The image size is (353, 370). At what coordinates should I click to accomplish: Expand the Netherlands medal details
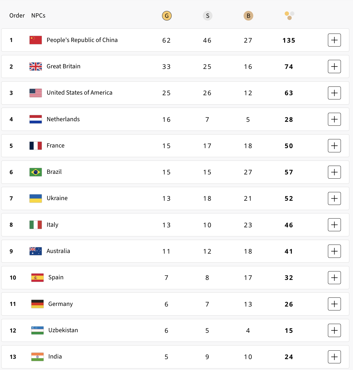[334, 119]
